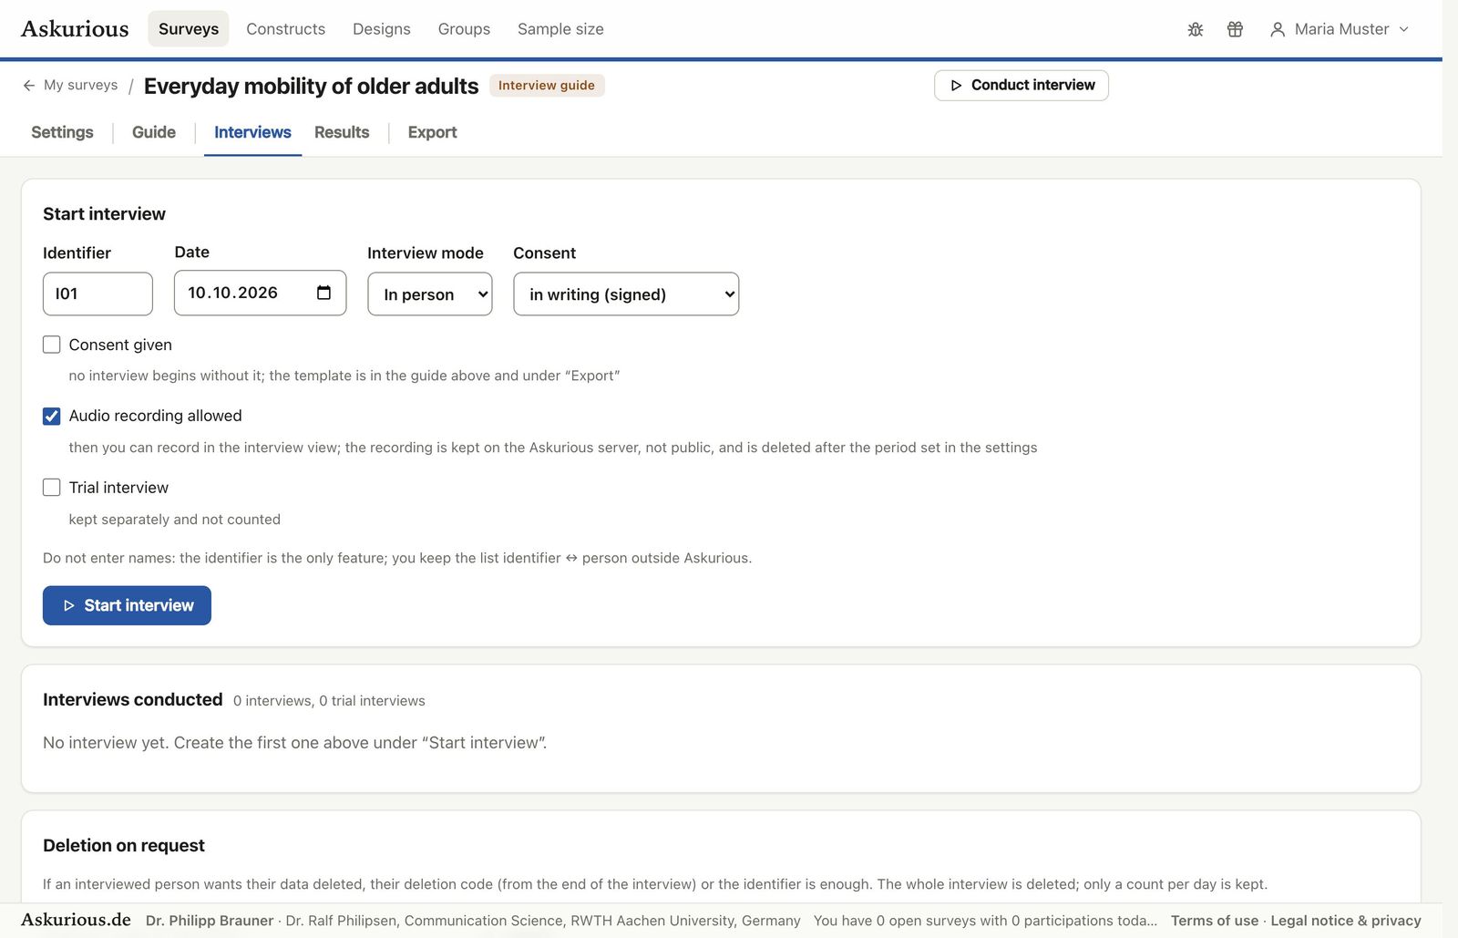Image resolution: width=1458 pixels, height=938 pixels.
Task: Open the Designs menu item
Action: [x=382, y=29]
